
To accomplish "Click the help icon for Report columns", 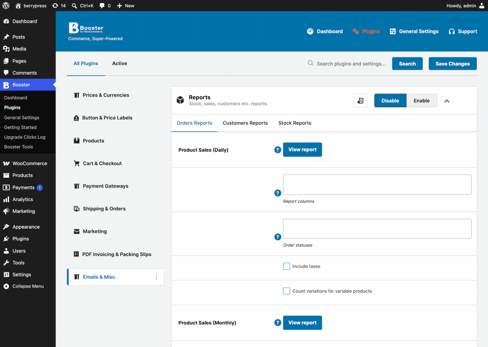I will [x=278, y=193].
